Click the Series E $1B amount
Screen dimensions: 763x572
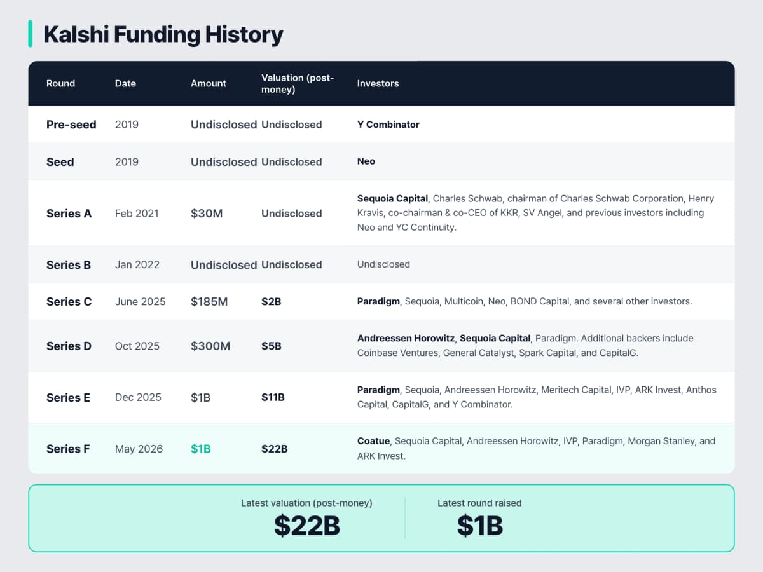200,398
